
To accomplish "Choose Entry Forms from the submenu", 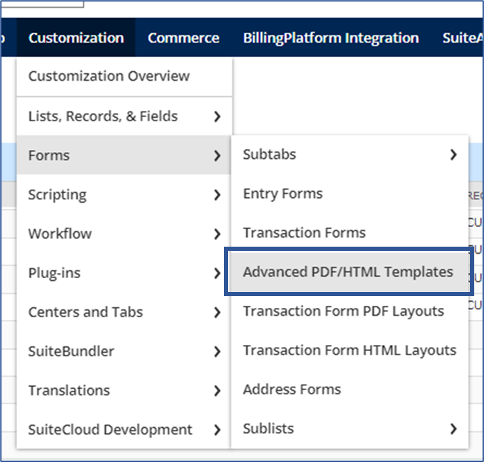I will click(282, 194).
